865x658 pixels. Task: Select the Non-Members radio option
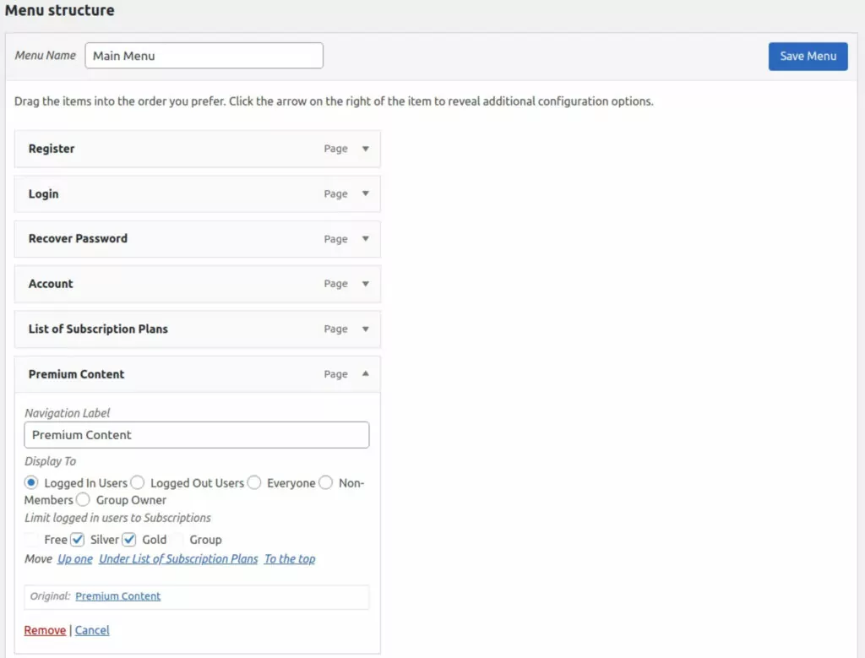326,482
